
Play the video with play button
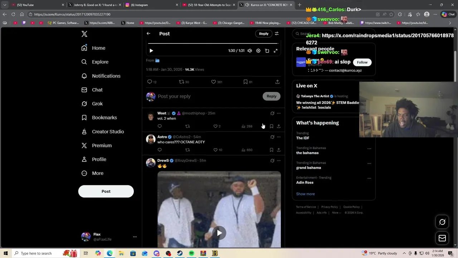(x=151, y=51)
